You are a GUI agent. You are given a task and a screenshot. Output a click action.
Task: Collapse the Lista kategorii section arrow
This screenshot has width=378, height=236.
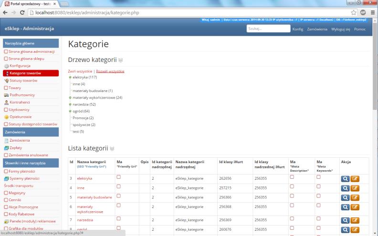(x=112, y=149)
